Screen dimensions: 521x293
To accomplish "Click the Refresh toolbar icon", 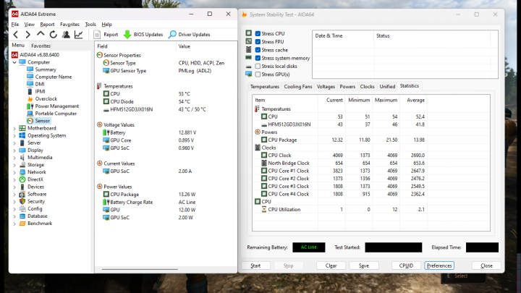I will coord(53,34).
